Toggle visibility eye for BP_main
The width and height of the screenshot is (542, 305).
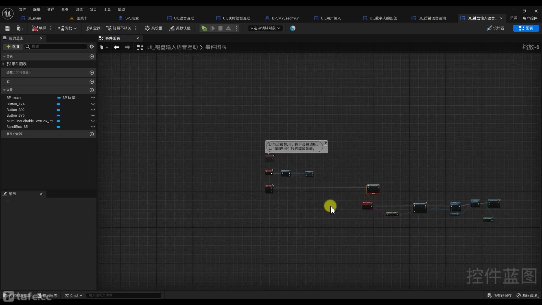pyautogui.click(x=93, y=97)
